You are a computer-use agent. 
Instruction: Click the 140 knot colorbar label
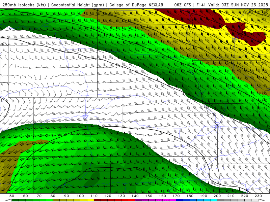tap(135, 196)
